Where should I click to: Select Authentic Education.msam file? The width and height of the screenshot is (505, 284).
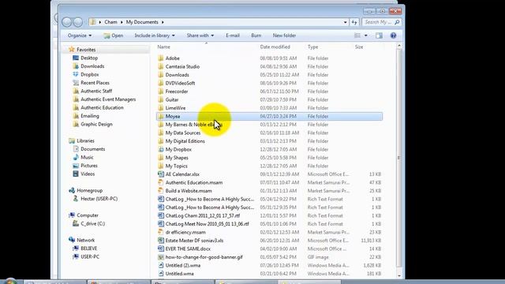click(x=194, y=182)
